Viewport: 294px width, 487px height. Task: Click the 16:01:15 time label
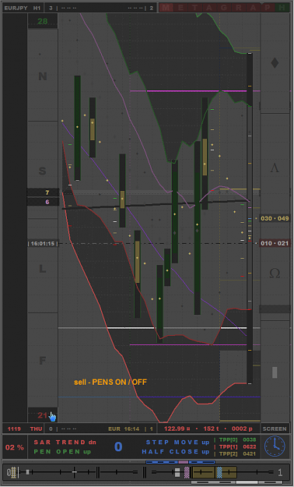pos(43,244)
